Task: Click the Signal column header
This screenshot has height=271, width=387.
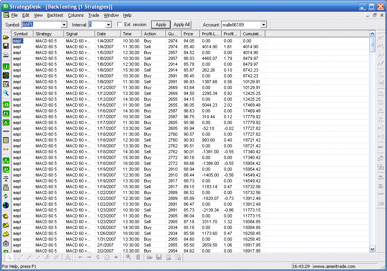Action: point(80,34)
